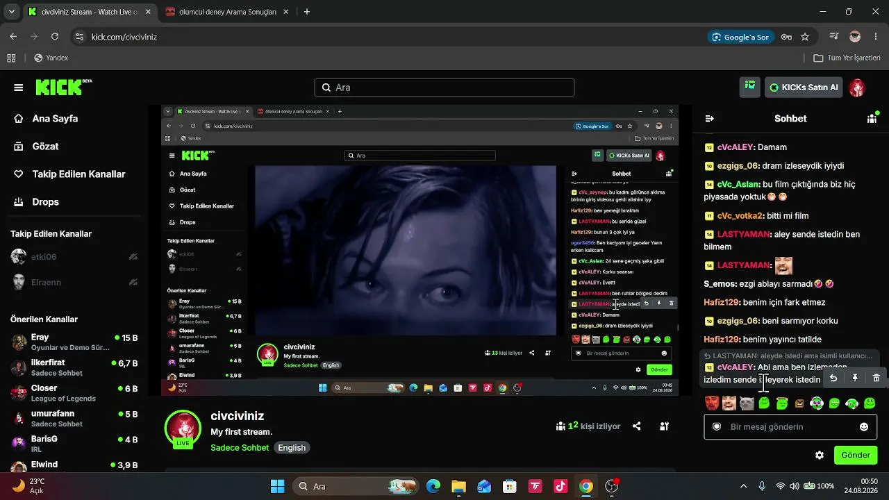Open Closer's League of Legends channel

(74, 393)
